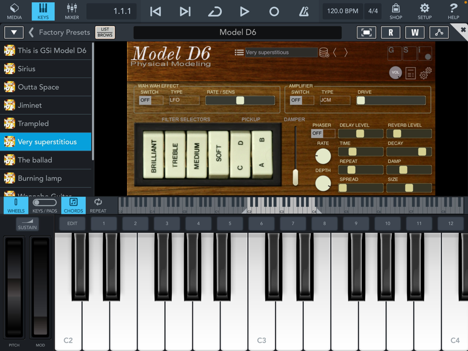Screen dimensions: 468x351
Task: Adjust the DELAY LEVEL slider
Action: (361, 134)
